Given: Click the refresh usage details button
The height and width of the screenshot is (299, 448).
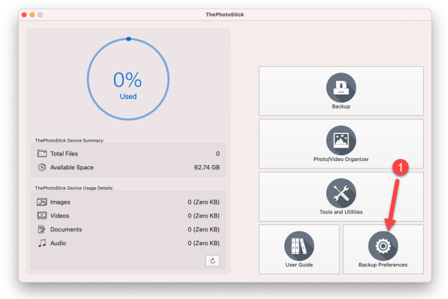Looking at the screenshot, I should click(x=212, y=260).
